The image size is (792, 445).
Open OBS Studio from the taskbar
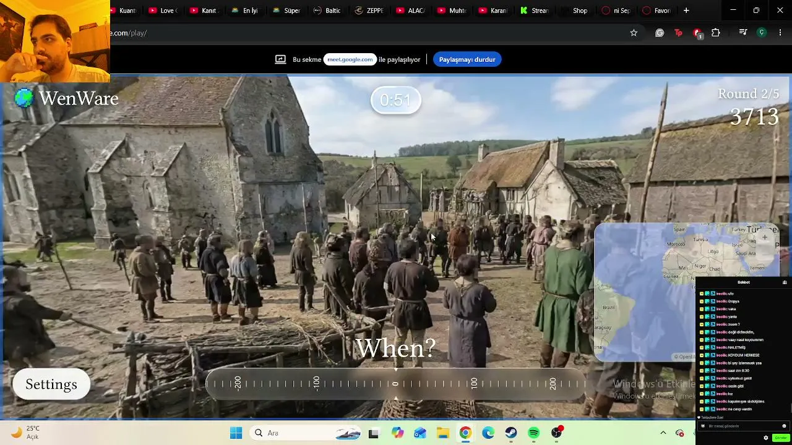(557, 433)
